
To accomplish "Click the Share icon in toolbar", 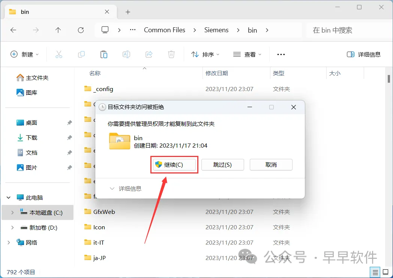I will (149, 54).
